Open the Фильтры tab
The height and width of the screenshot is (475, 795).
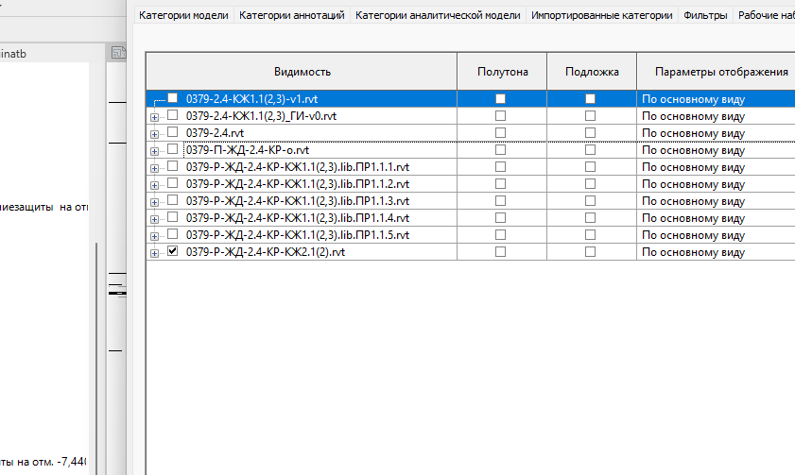705,15
